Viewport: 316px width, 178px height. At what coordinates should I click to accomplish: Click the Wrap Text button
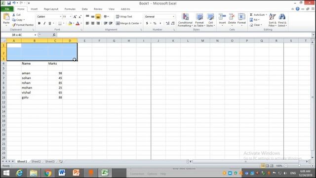pos(124,16)
